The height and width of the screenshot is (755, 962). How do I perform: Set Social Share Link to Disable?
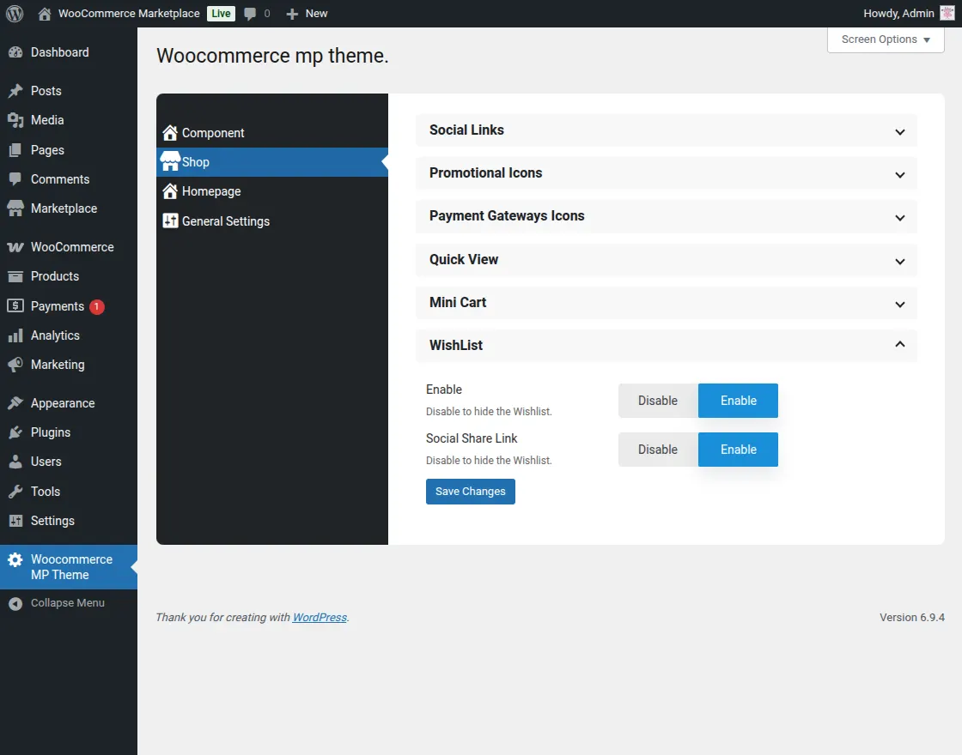pos(658,450)
